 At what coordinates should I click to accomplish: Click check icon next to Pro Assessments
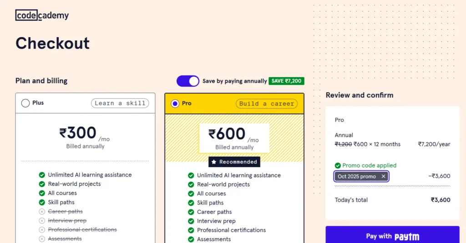pyautogui.click(x=191, y=239)
